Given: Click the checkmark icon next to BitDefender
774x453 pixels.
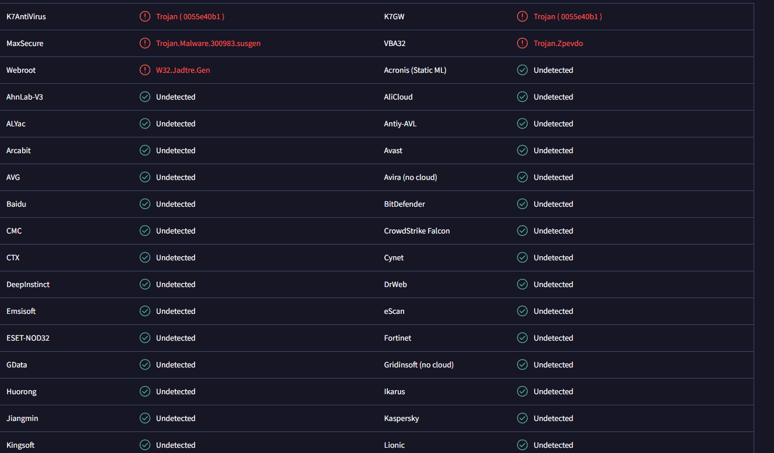Looking at the screenshot, I should click(522, 204).
